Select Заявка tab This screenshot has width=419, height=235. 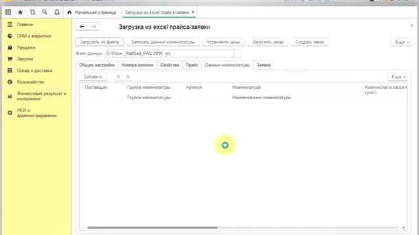tap(263, 65)
